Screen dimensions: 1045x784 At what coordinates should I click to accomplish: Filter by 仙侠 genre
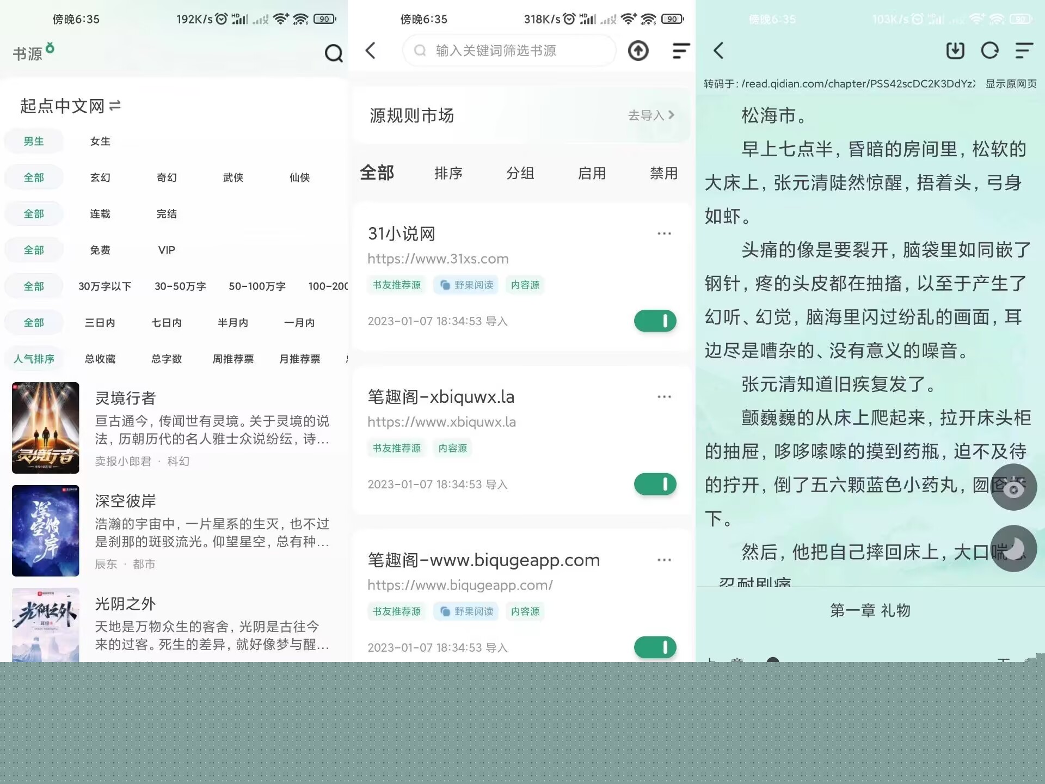[299, 177]
